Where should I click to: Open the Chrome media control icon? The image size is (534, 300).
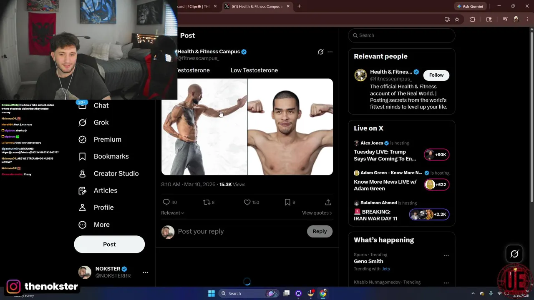coord(505,19)
